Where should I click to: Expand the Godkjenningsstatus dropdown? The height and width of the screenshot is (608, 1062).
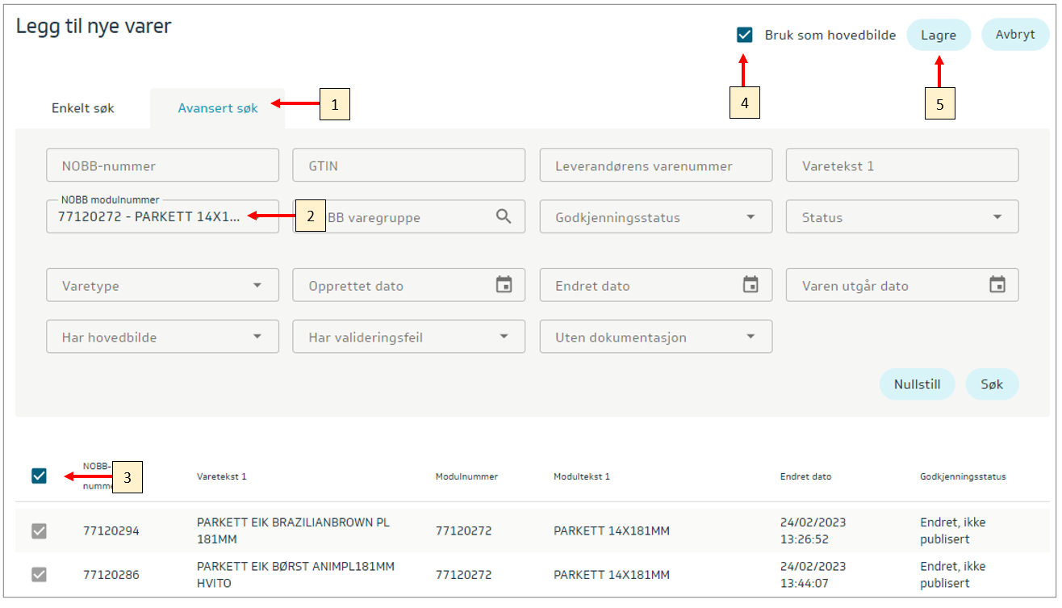[x=751, y=217]
